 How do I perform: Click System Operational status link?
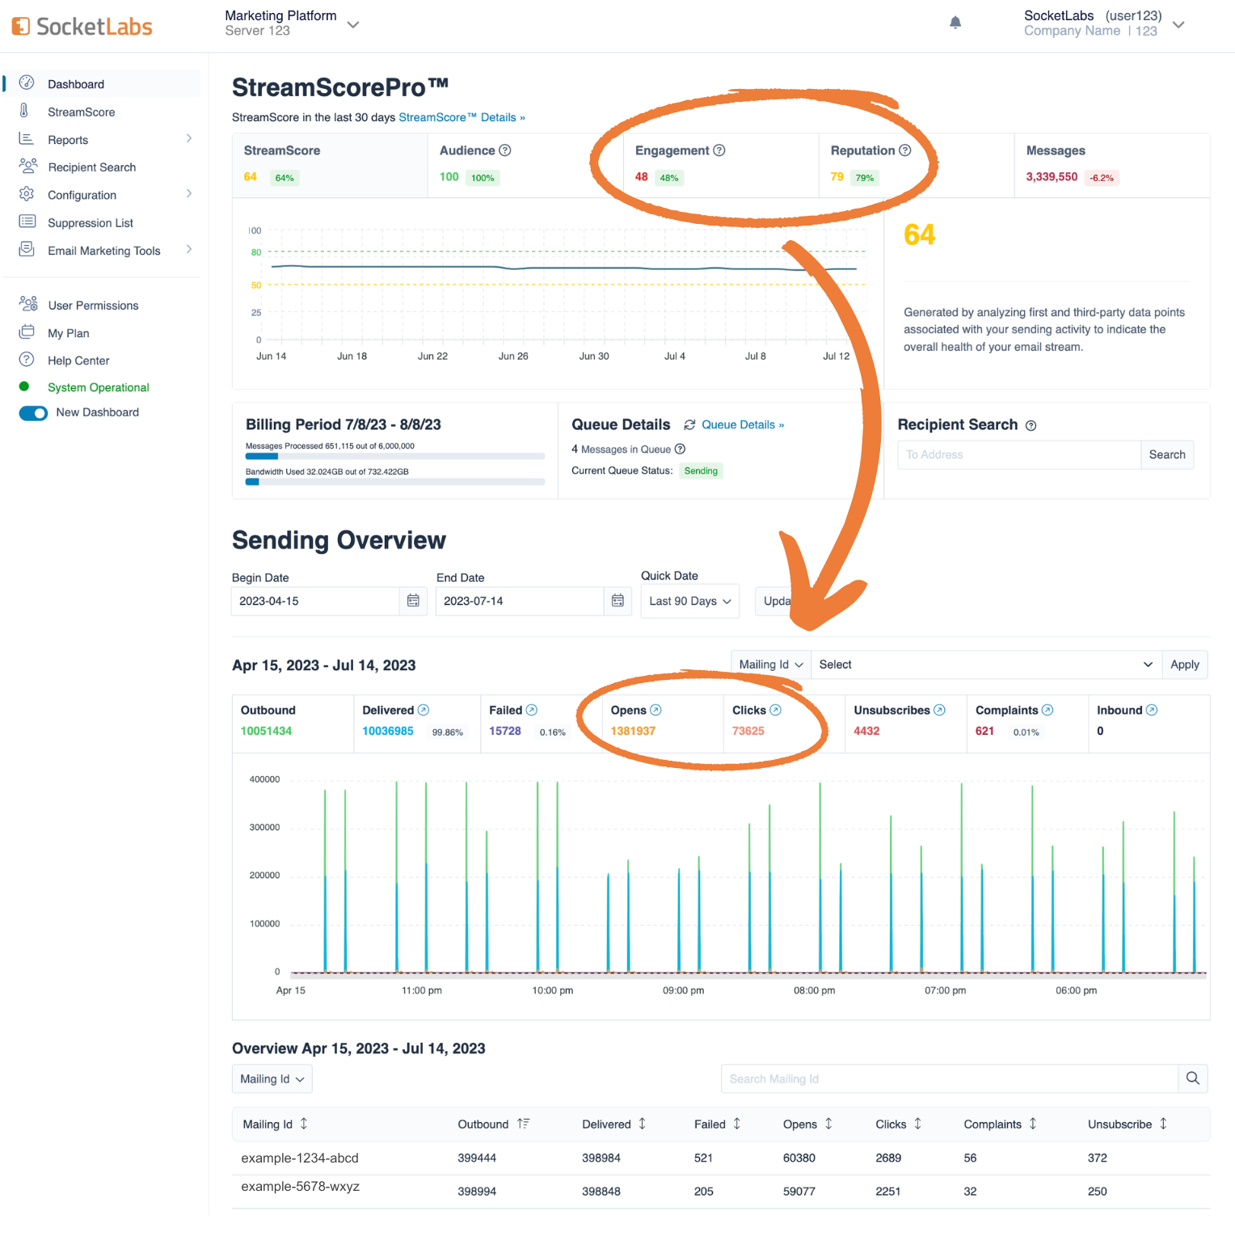[x=99, y=387]
